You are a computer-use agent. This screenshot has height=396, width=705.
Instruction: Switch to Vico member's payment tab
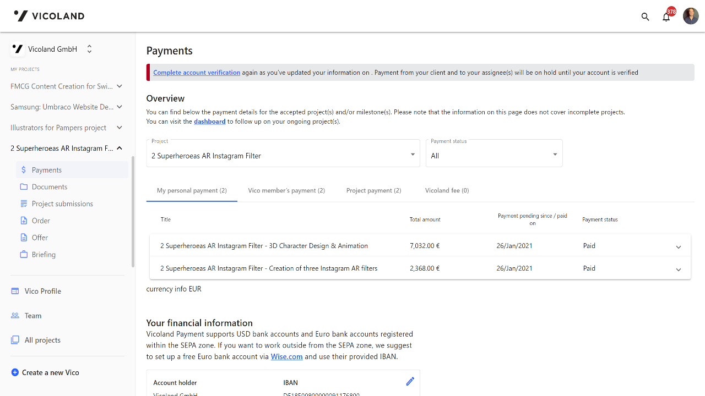286,190
